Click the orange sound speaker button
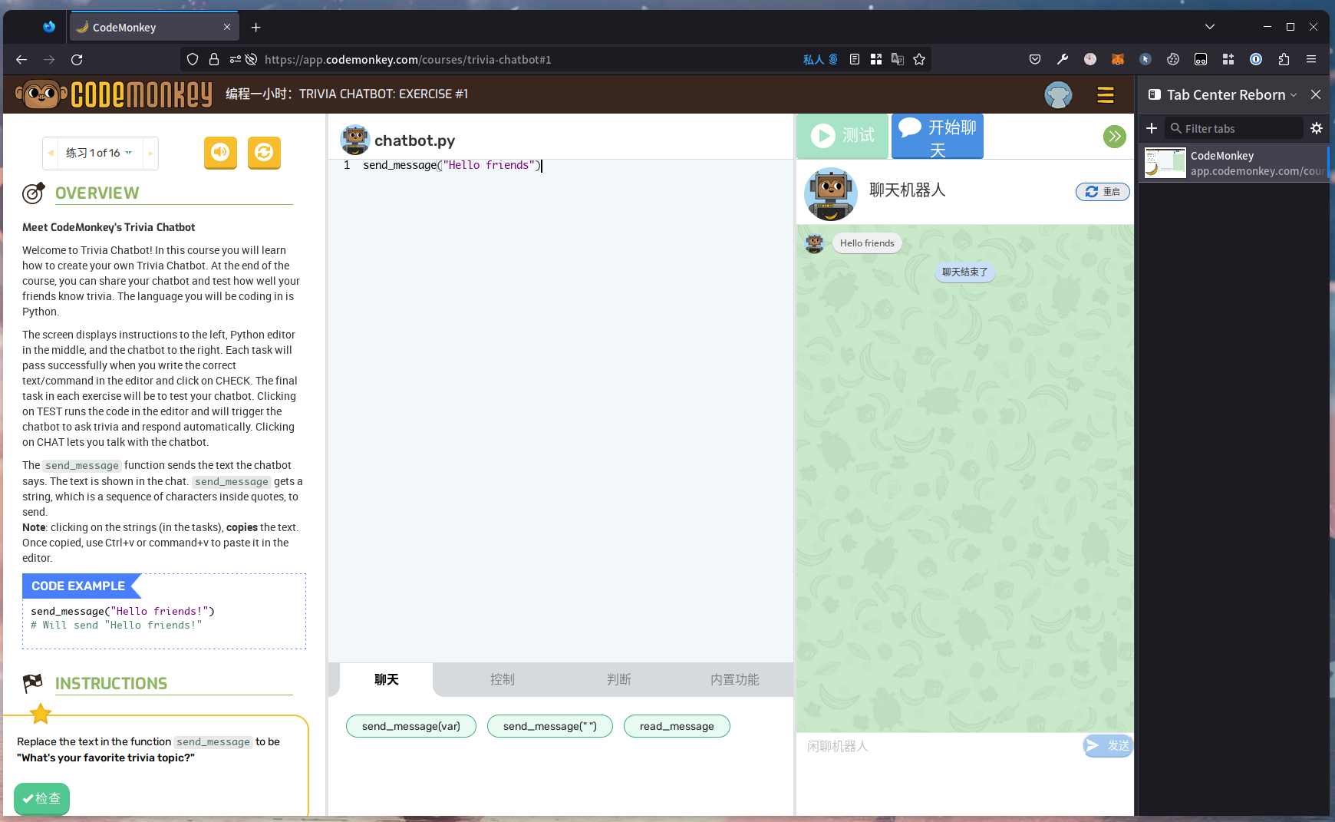The width and height of the screenshot is (1335, 822). (220, 152)
